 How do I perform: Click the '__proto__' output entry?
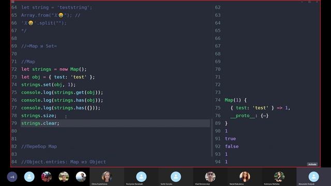[243, 116]
